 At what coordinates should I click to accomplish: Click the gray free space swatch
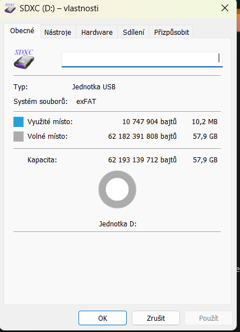(x=19, y=137)
